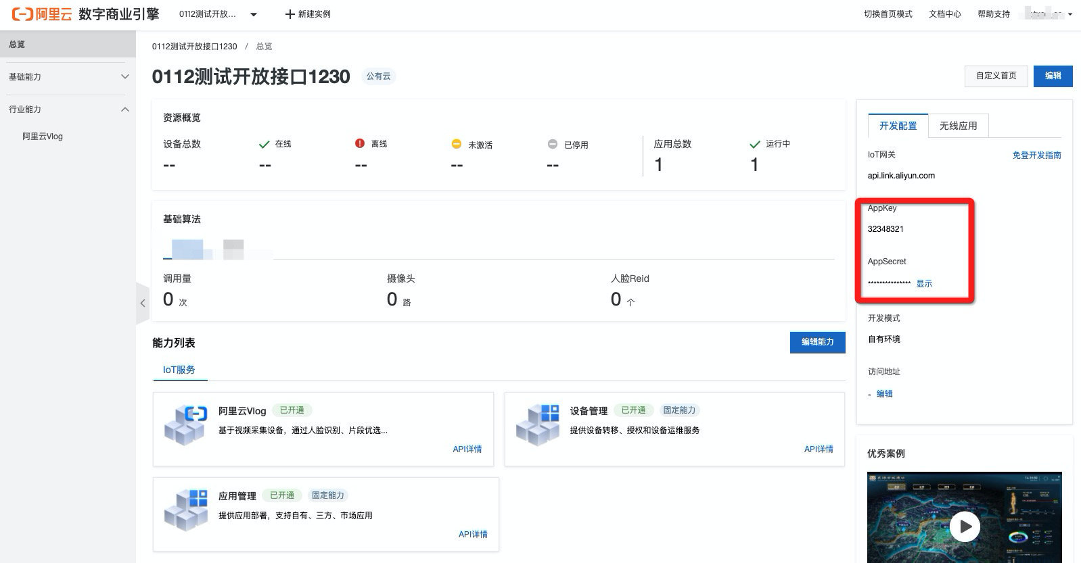Click the 设备管理 card icon
This screenshot has width=1081, height=563.
(x=537, y=424)
